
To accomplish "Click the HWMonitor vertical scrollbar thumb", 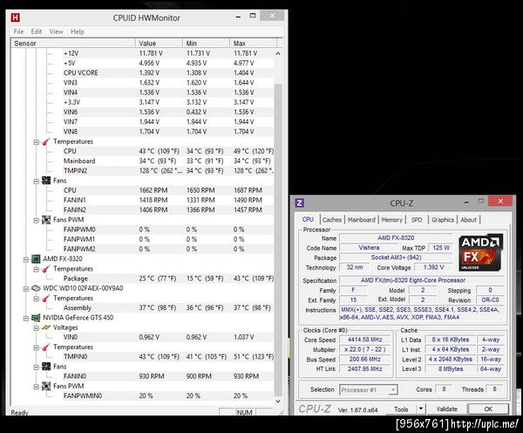I will pyautogui.click(x=278, y=239).
